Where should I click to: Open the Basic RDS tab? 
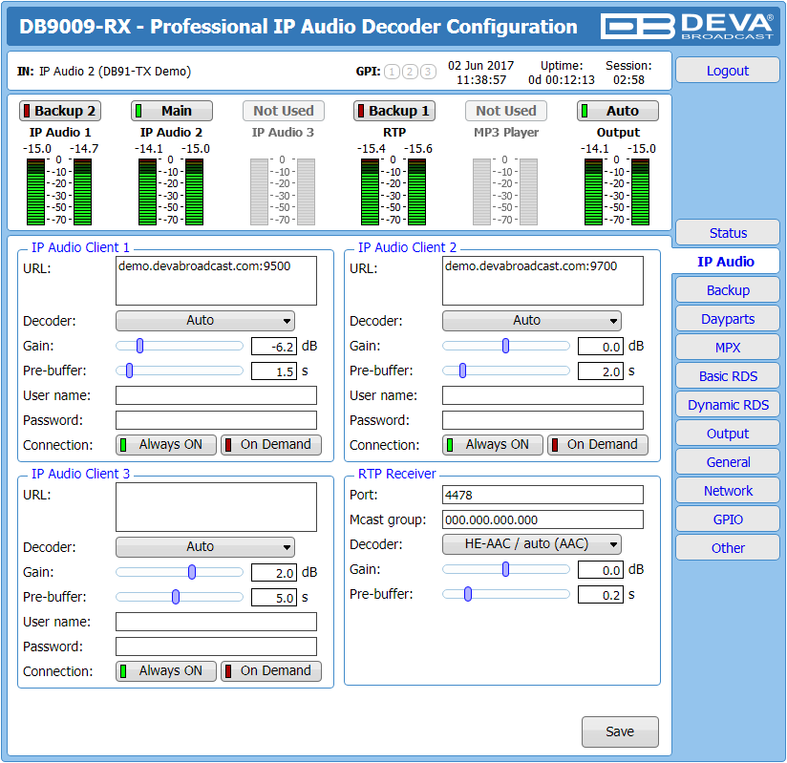pyautogui.click(x=728, y=376)
